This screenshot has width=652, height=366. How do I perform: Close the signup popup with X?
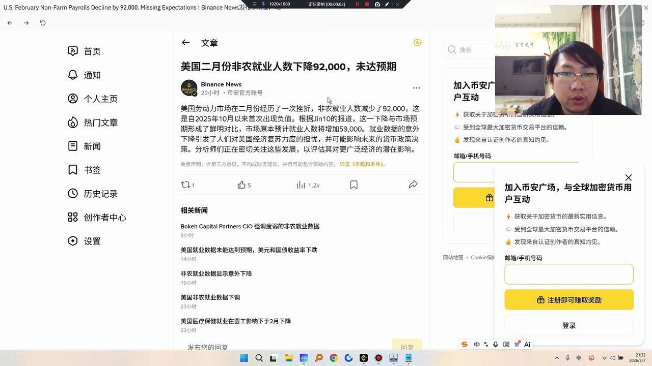tap(629, 177)
